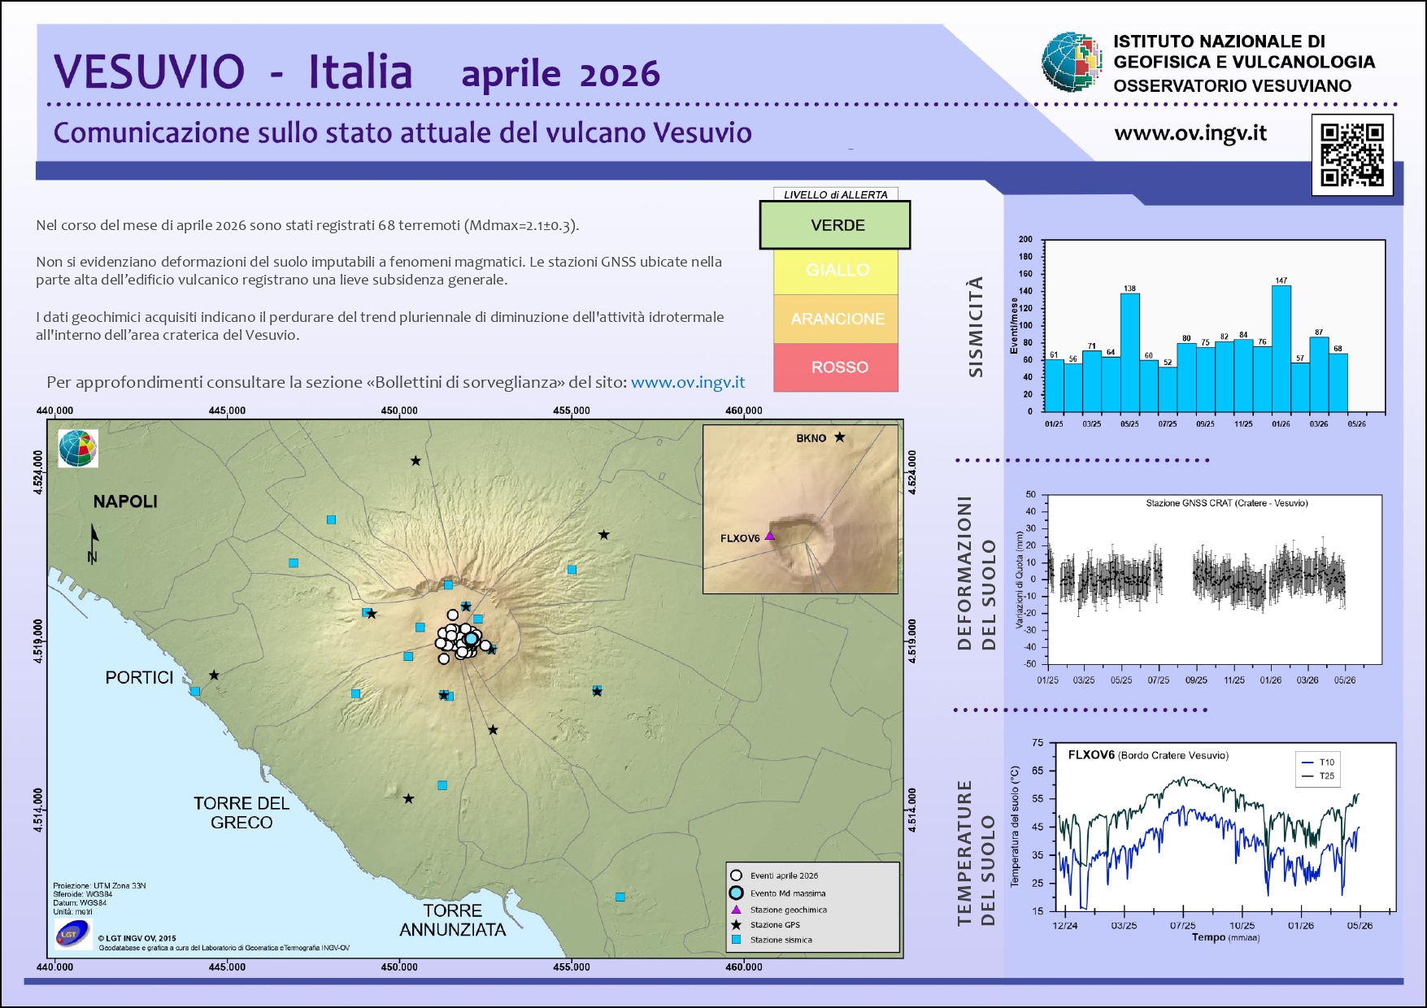Click the QR code image
Screen dimensions: 1427x1008
(1352, 154)
